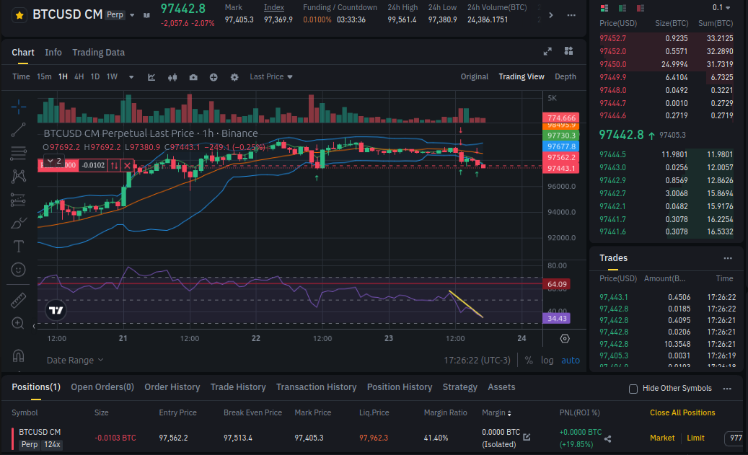The width and height of the screenshot is (748, 455).
Task: Toggle the BTCUSD CM favorite star
Action: click(19, 15)
